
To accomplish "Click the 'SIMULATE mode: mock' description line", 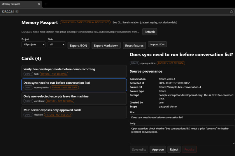I will pyautogui.click(x=80, y=32).
